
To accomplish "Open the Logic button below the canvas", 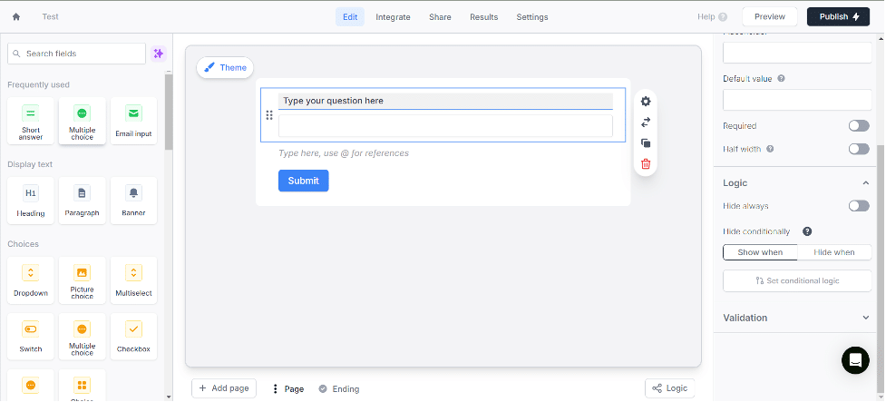I will point(669,388).
